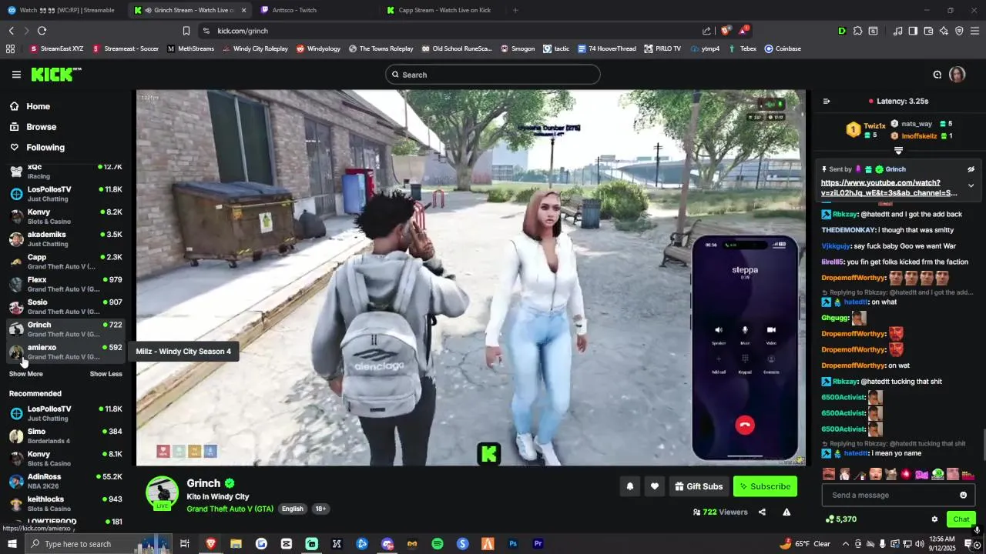Open the pinned YouTube link
Screen dimensions: 986x554
coord(889,188)
